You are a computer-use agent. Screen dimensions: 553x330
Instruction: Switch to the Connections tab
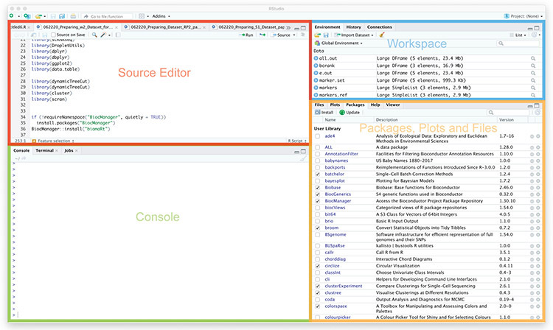[380, 27]
